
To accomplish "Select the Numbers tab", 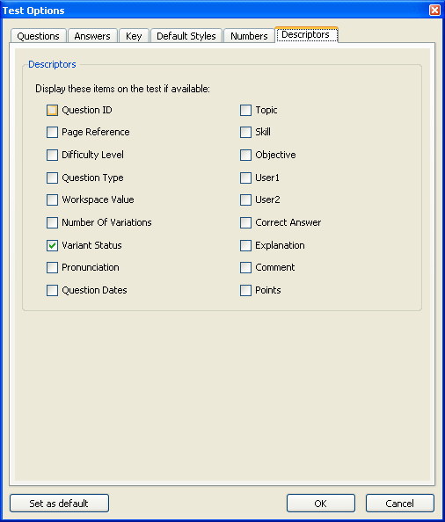I will (x=249, y=36).
